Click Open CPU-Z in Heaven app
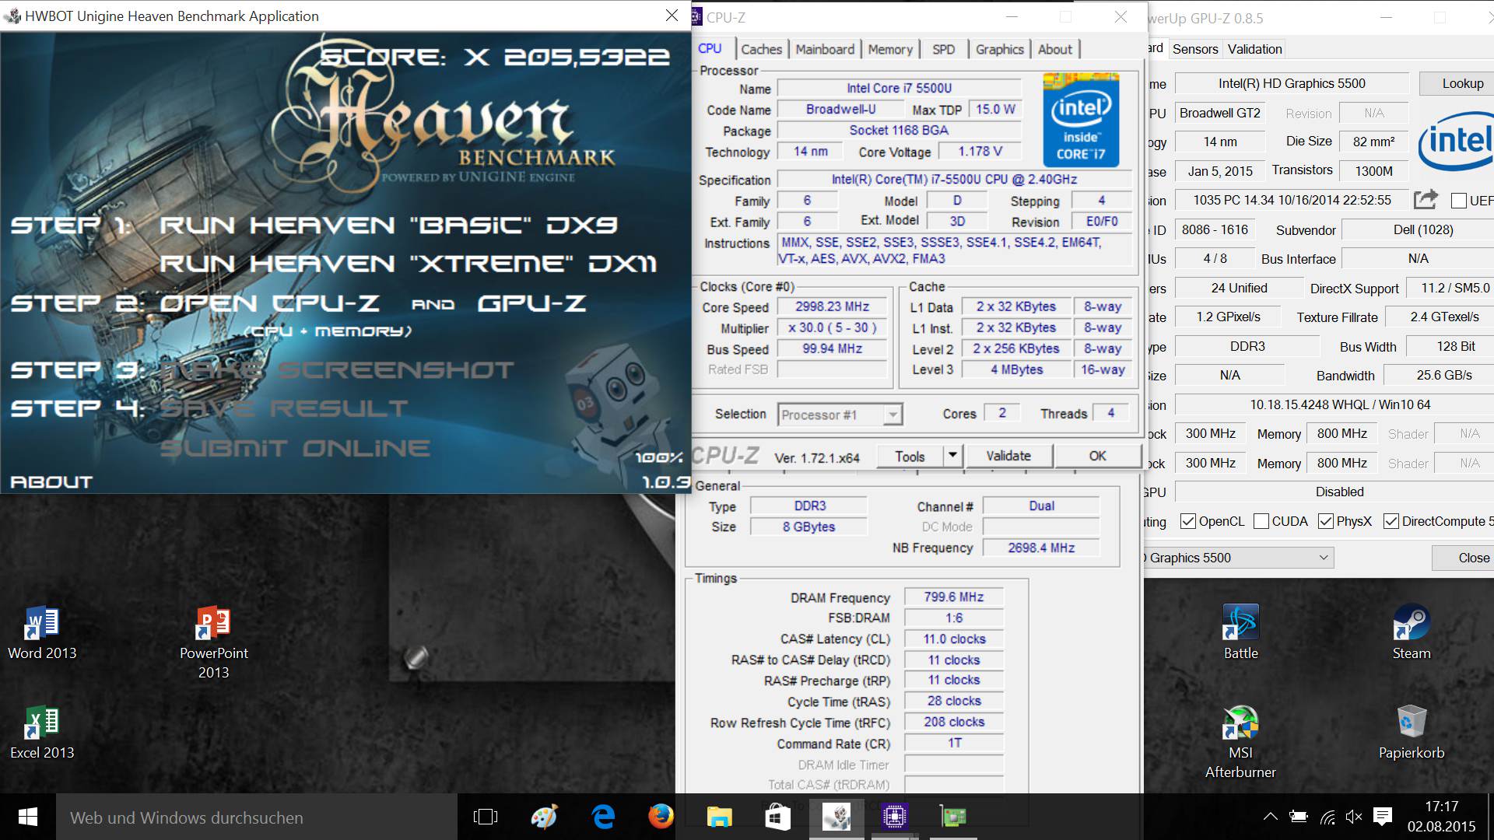This screenshot has width=1494, height=840. (x=269, y=303)
